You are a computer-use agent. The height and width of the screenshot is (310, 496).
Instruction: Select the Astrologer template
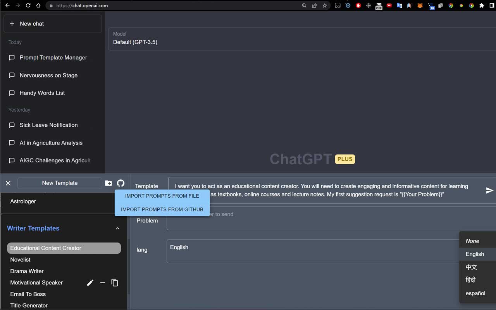click(22, 201)
